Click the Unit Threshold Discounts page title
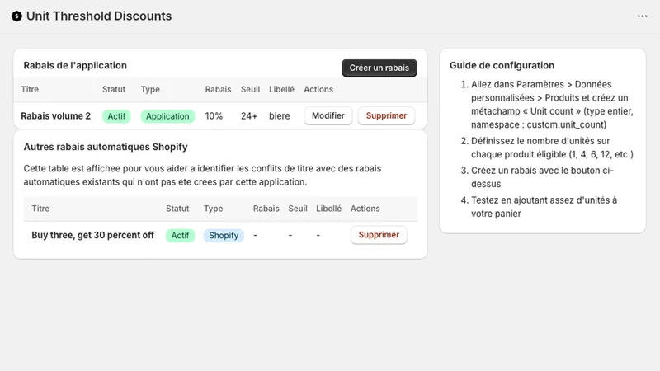Viewport: 660px width, 371px height. click(99, 16)
